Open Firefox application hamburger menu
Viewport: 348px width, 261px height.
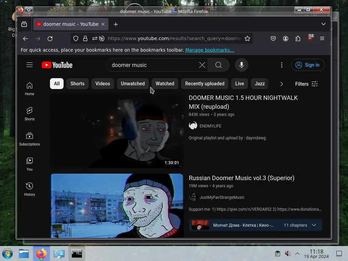[x=322, y=39]
